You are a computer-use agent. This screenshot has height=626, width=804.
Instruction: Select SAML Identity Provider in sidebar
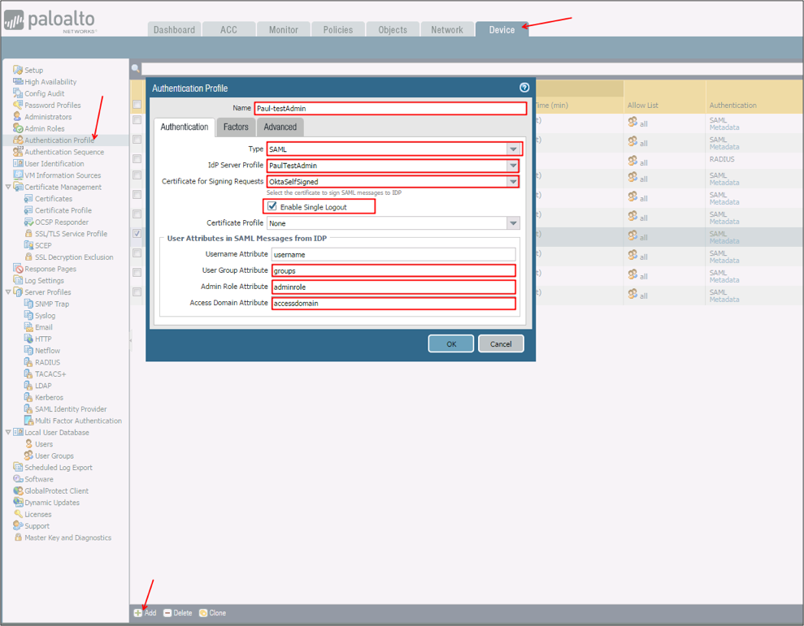point(71,409)
